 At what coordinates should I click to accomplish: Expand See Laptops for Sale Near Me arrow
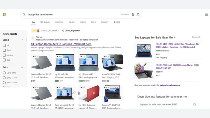coord(174,38)
